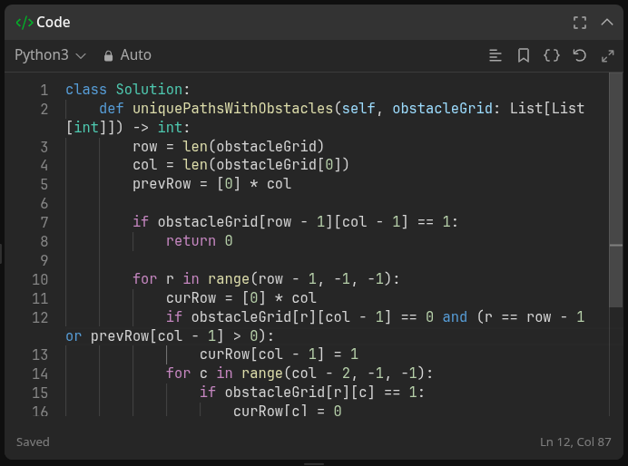Click the Code panel tab title
This screenshot has width=628, height=466.
coord(54,23)
